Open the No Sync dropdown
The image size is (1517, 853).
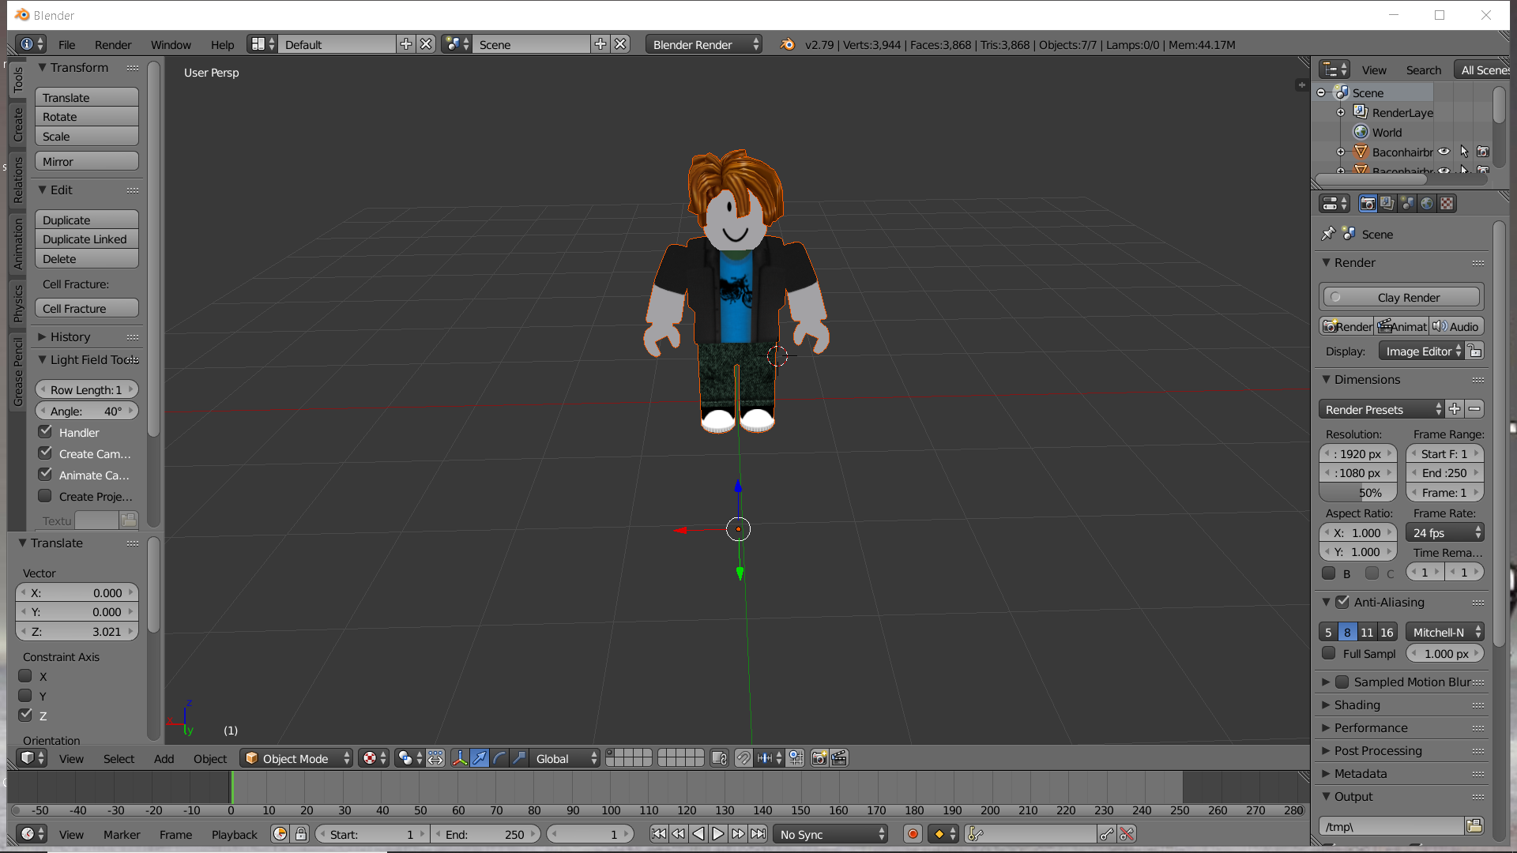pyautogui.click(x=830, y=834)
